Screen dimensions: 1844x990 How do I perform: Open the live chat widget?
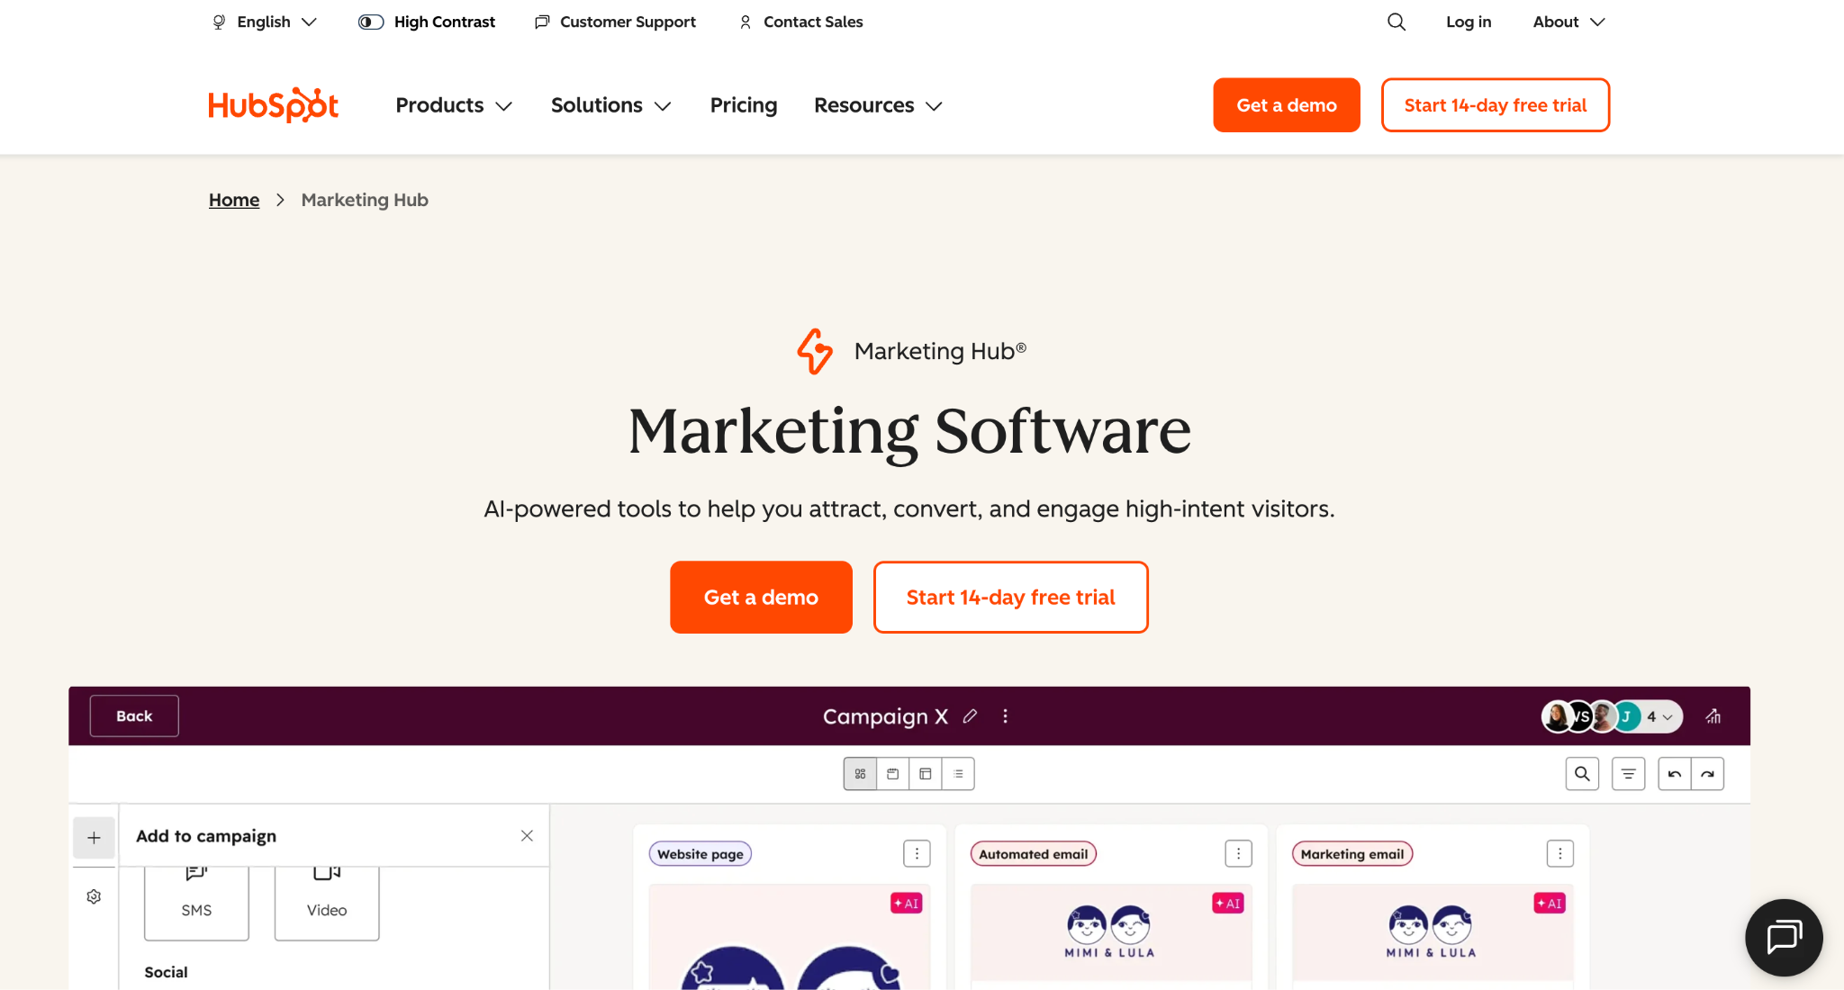coord(1784,937)
